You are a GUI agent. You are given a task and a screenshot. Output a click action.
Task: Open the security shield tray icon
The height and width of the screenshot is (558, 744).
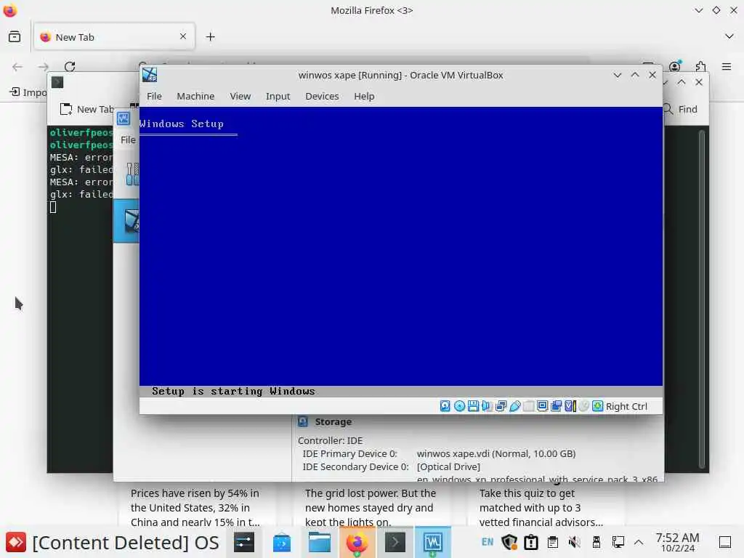[509, 542]
